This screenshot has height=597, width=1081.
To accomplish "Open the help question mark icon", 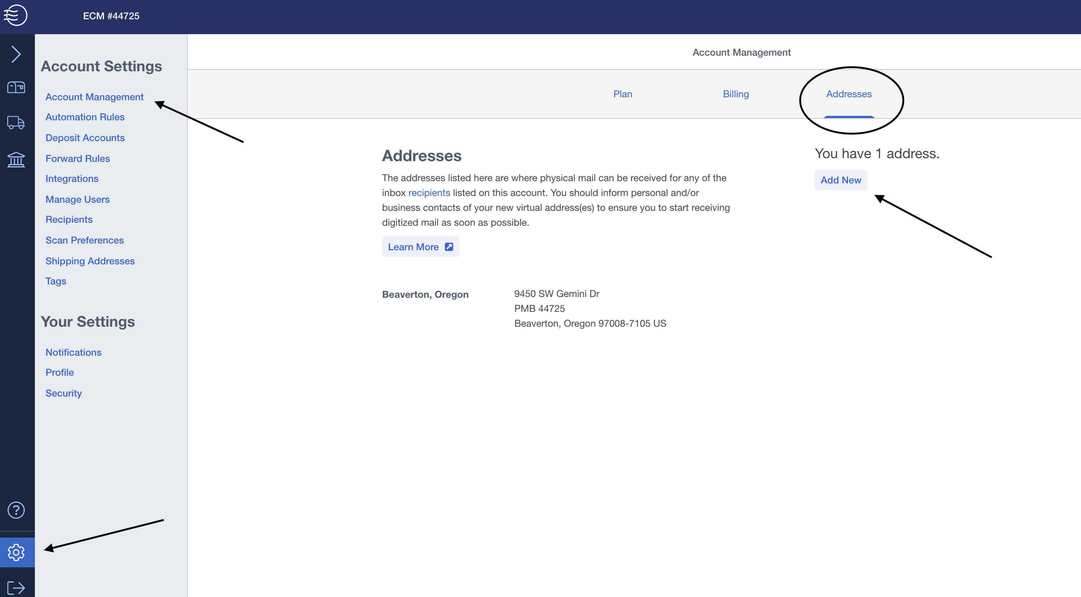I will (16, 510).
